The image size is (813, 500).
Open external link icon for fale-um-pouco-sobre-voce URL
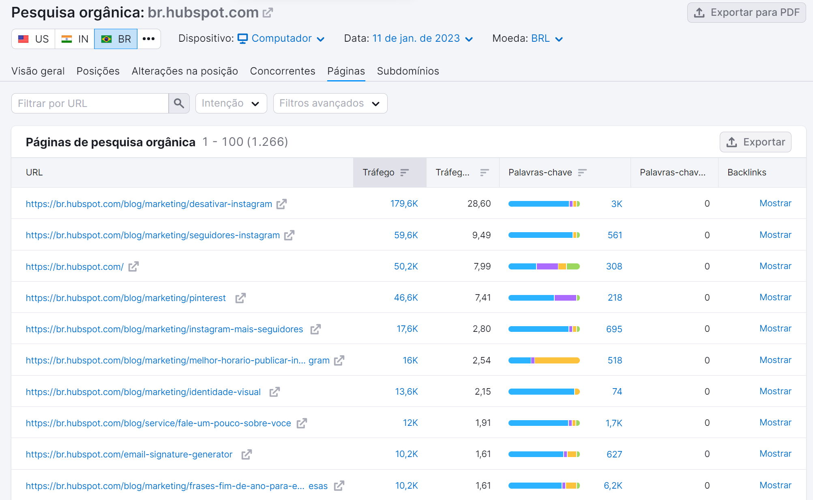[302, 423]
